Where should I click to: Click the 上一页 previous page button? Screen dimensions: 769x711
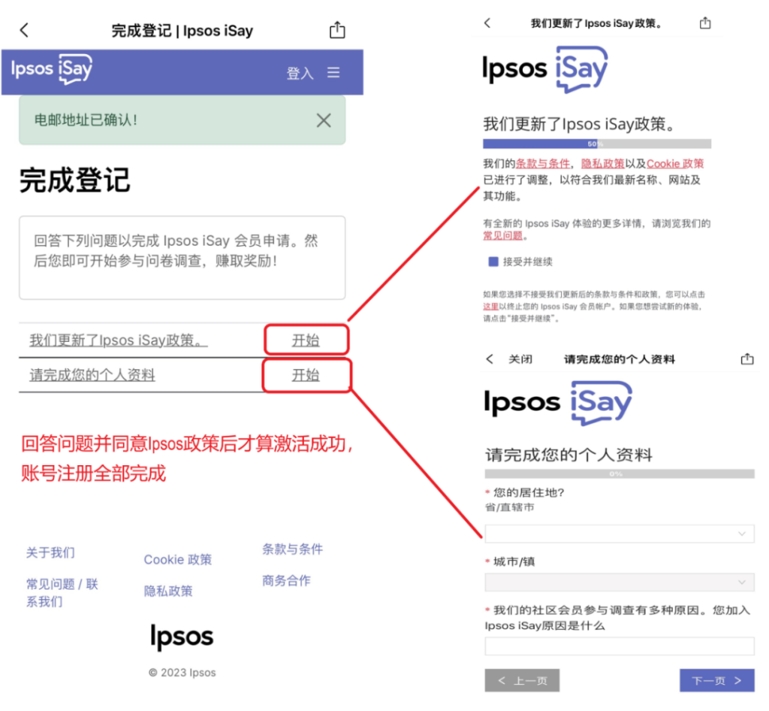pos(522,680)
